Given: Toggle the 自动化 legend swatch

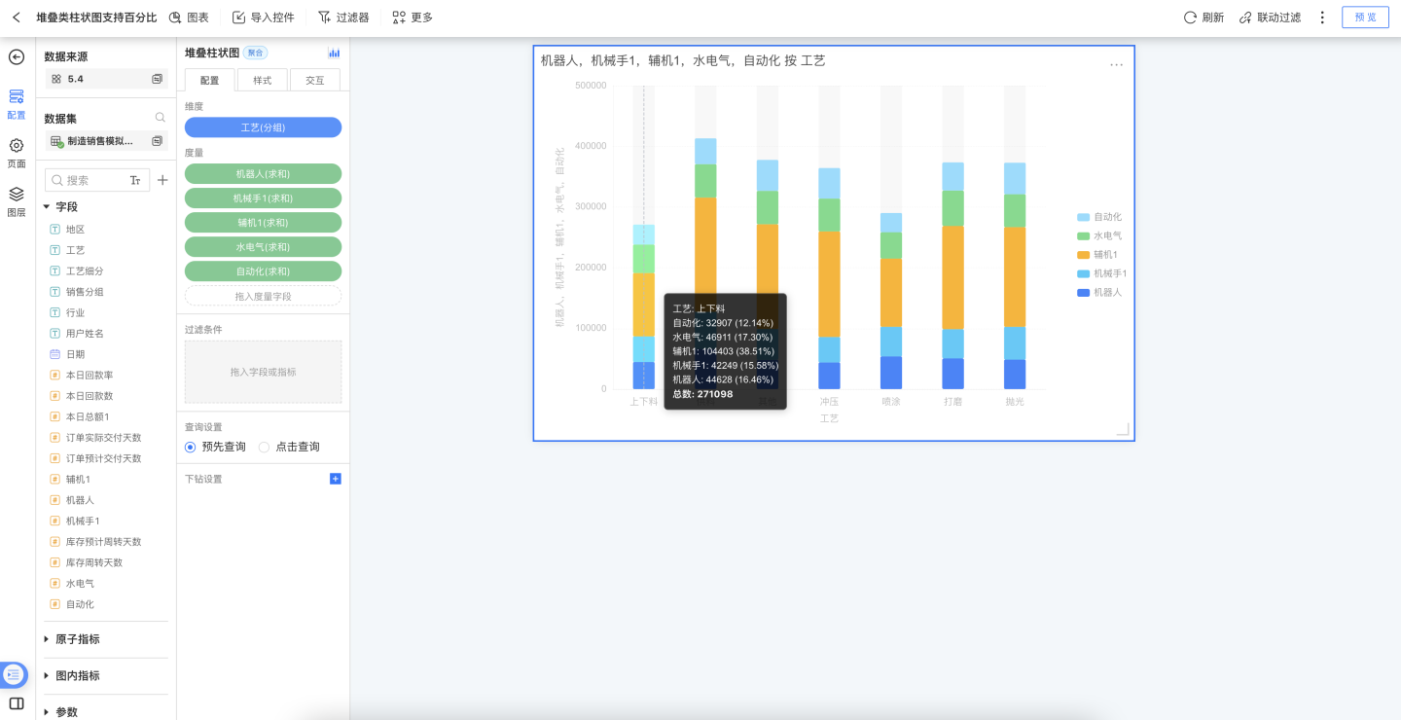Looking at the screenshot, I should [x=1084, y=217].
